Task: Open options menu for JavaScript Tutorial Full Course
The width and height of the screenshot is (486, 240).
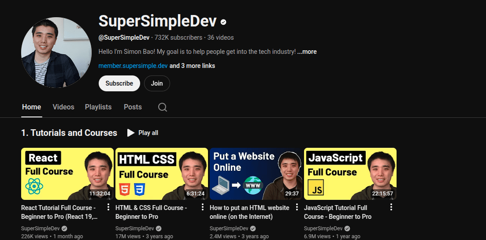Action: pos(391,207)
